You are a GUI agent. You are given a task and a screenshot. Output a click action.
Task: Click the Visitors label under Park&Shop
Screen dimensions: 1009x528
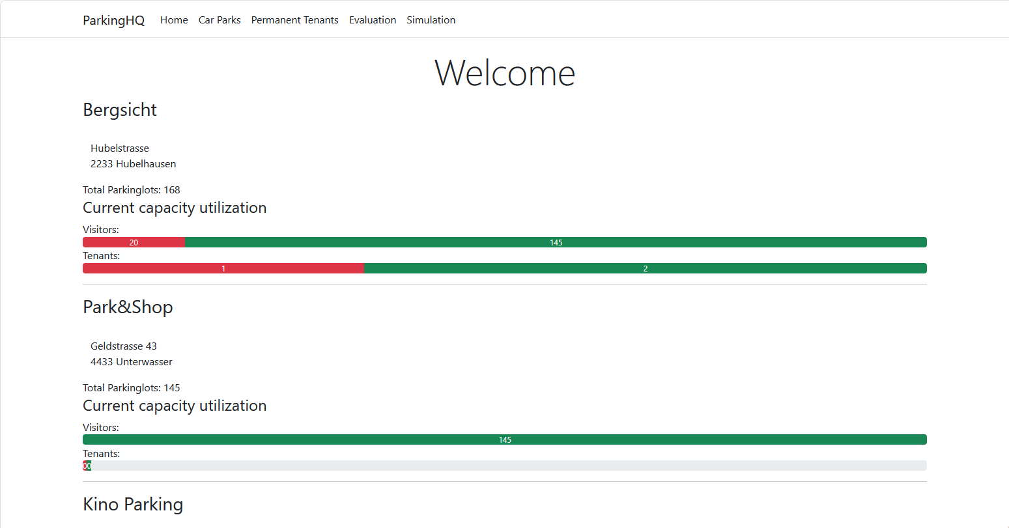101,428
